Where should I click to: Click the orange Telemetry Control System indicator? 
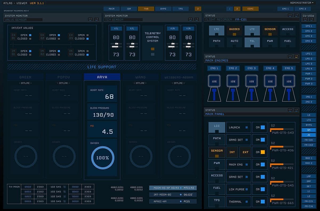[153, 49]
